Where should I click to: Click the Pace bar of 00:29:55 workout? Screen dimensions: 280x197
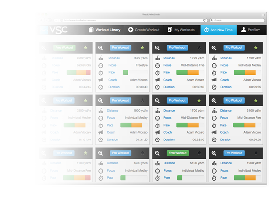coord(247,72)
